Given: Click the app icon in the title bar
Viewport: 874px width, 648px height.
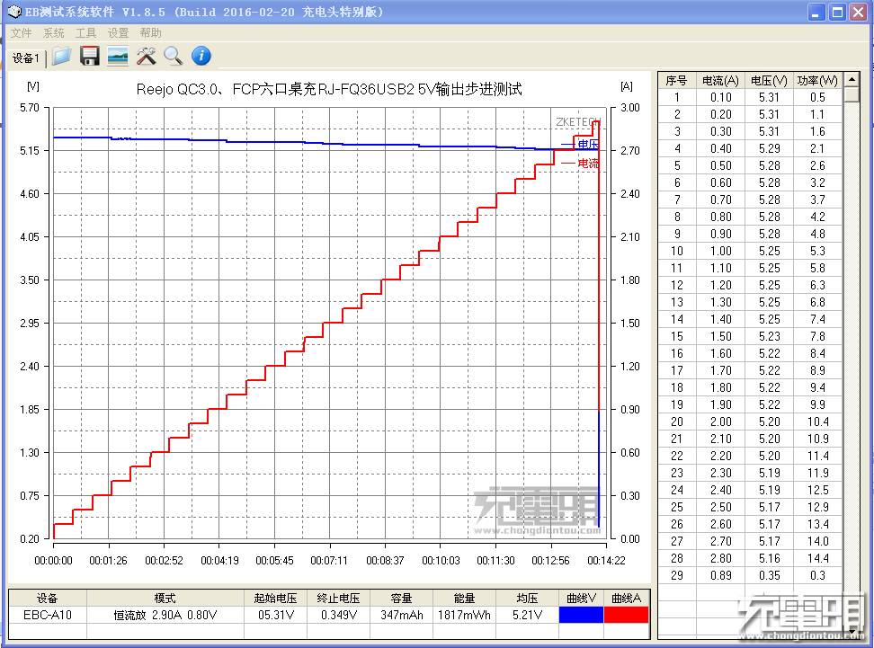Looking at the screenshot, I should click(x=13, y=12).
